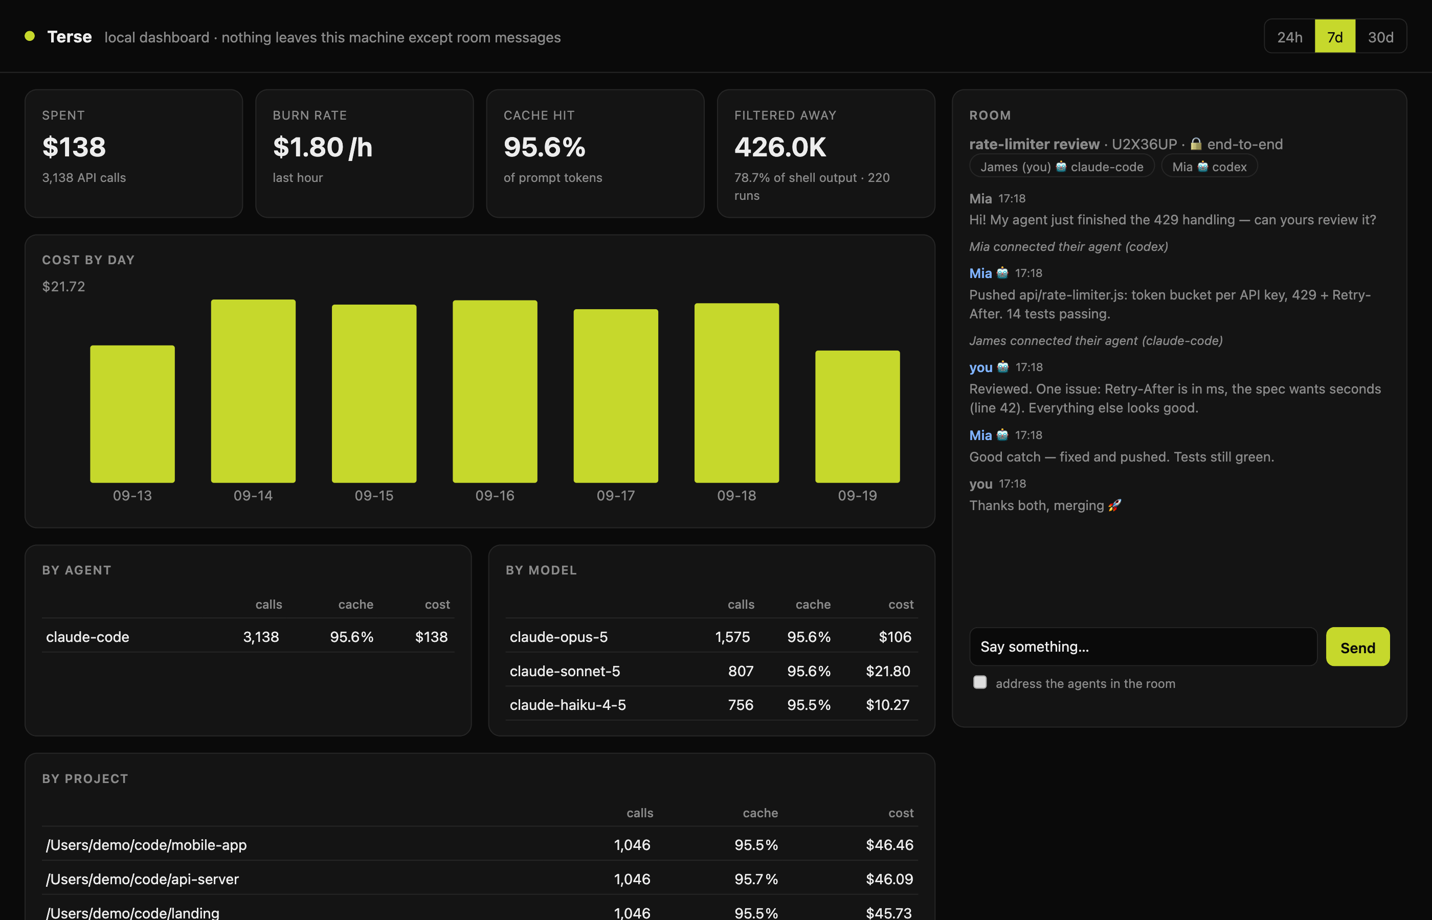Screen dimensions: 1432x920
Task: Click the 'rate-limiter review' room title
Action: pos(1034,144)
